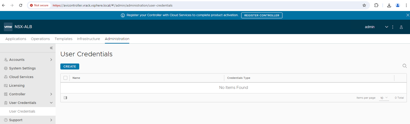The image size is (410, 124).
Task: Click the 0 Total count text
Action: (x=399, y=98)
